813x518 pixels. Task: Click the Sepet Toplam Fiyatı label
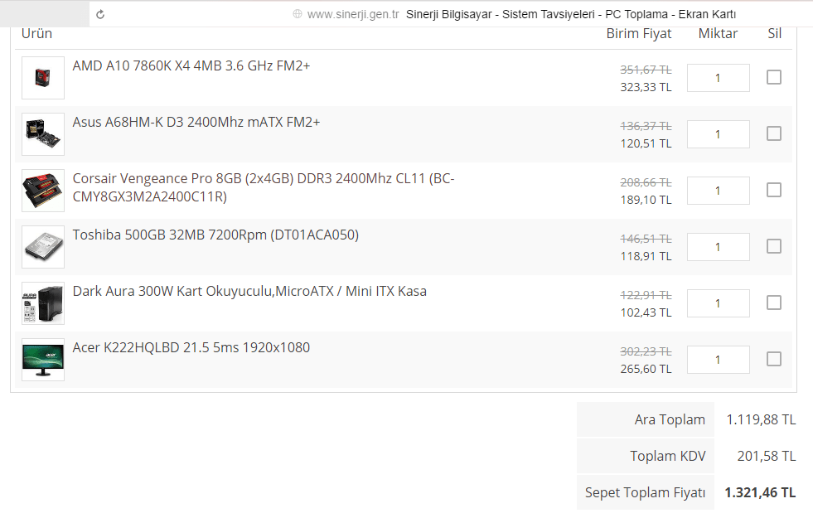coord(645,492)
